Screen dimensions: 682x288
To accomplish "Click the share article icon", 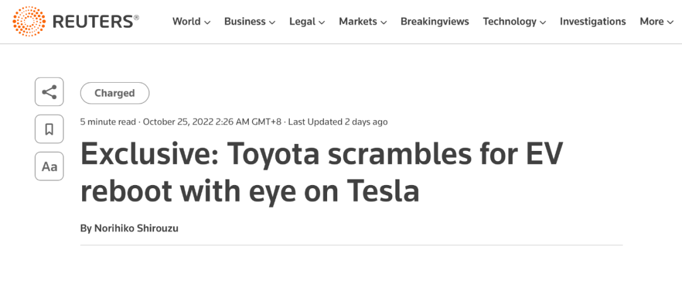I will click(x=49, y=93).
